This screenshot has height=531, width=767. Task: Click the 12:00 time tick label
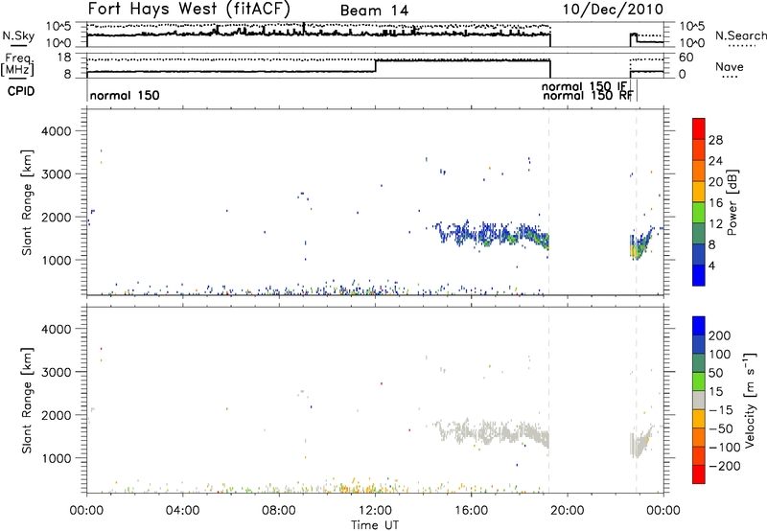tap(375, 511)
